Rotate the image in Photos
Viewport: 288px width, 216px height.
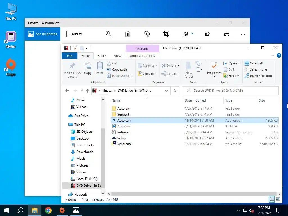147,34
